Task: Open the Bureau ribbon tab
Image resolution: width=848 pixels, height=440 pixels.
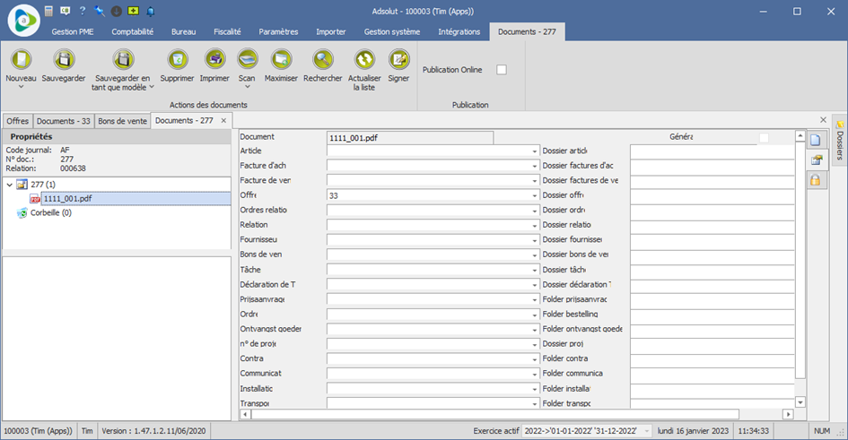Action: (183, 32)
